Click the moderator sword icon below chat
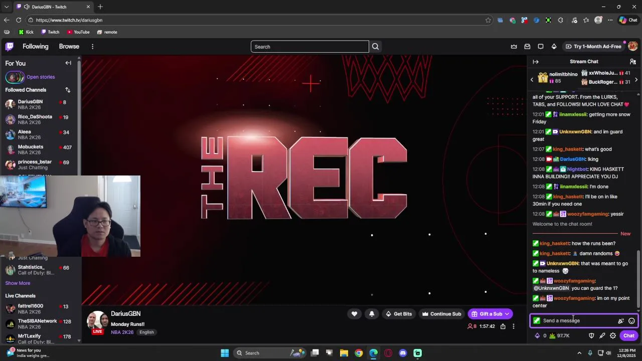This screenshot has width=642, height=361. click(x=602, y=336)
